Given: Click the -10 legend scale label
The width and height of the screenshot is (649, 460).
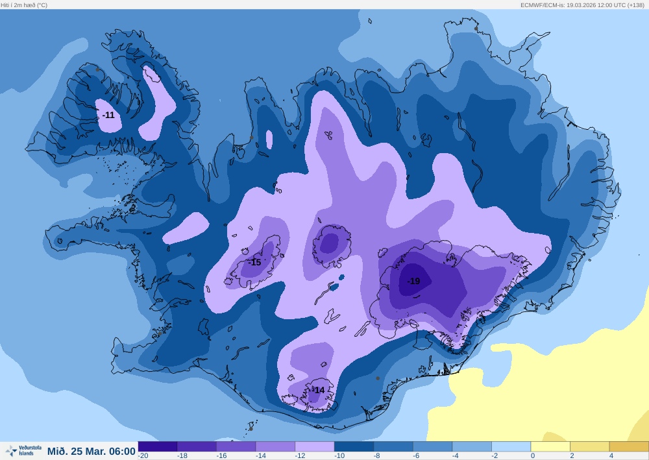Looking at the screenshot, I should [339, 456].
